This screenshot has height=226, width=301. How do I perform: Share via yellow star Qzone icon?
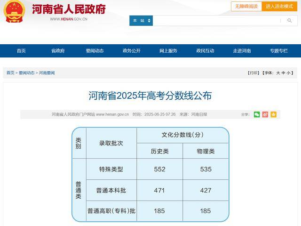273,114
